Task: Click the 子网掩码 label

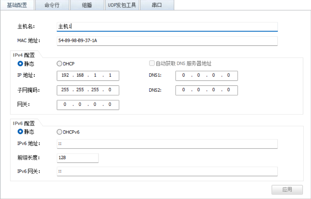Action: [29, 90]
